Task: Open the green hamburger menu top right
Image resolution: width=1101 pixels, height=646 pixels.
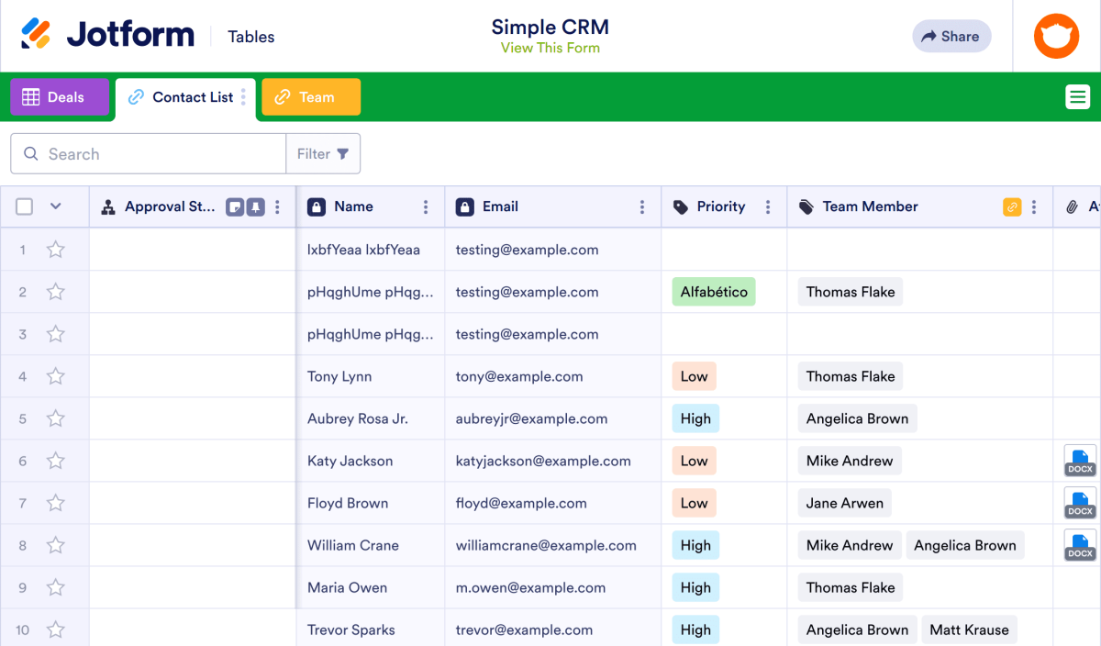Action: click(x=1078, y=96)
